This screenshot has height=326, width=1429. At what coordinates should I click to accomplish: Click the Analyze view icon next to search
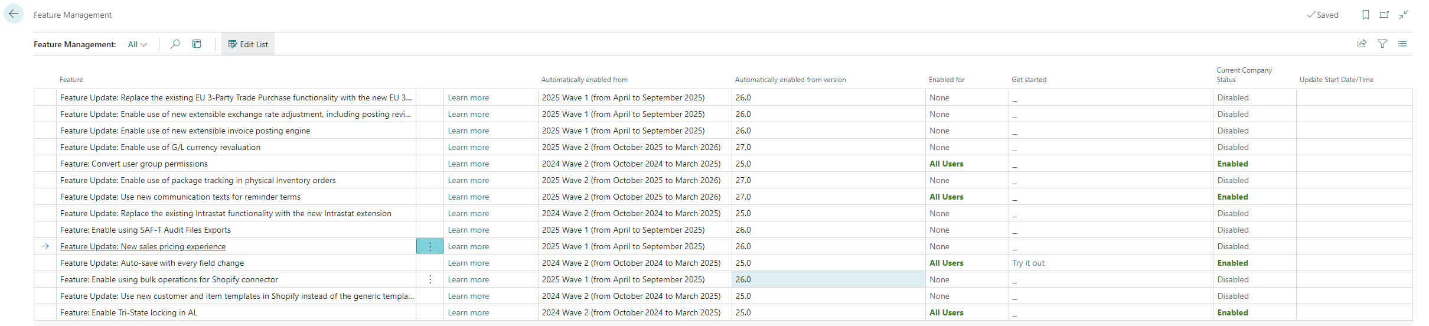click(197, 44)
